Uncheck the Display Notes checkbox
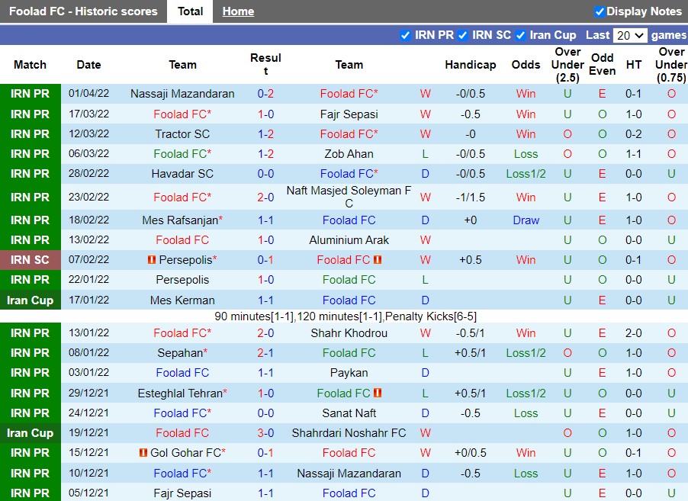 point(600,11)
